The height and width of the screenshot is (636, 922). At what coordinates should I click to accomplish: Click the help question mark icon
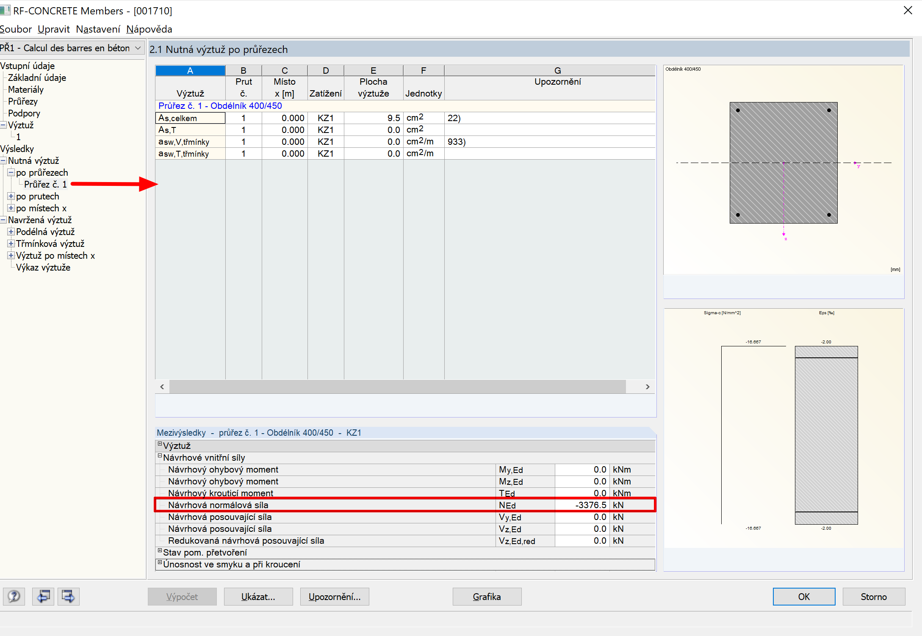tap(14, 597)
